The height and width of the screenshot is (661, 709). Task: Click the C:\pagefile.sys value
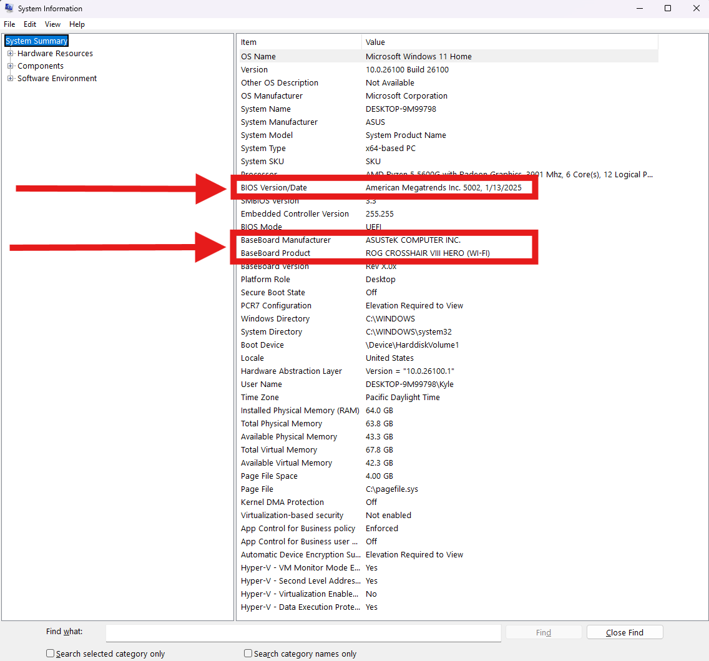point(391,489)
